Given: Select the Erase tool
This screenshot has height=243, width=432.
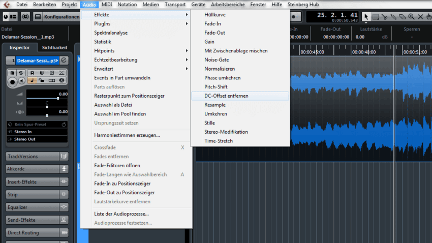Looking at the screenshot, I should [402, 17].
